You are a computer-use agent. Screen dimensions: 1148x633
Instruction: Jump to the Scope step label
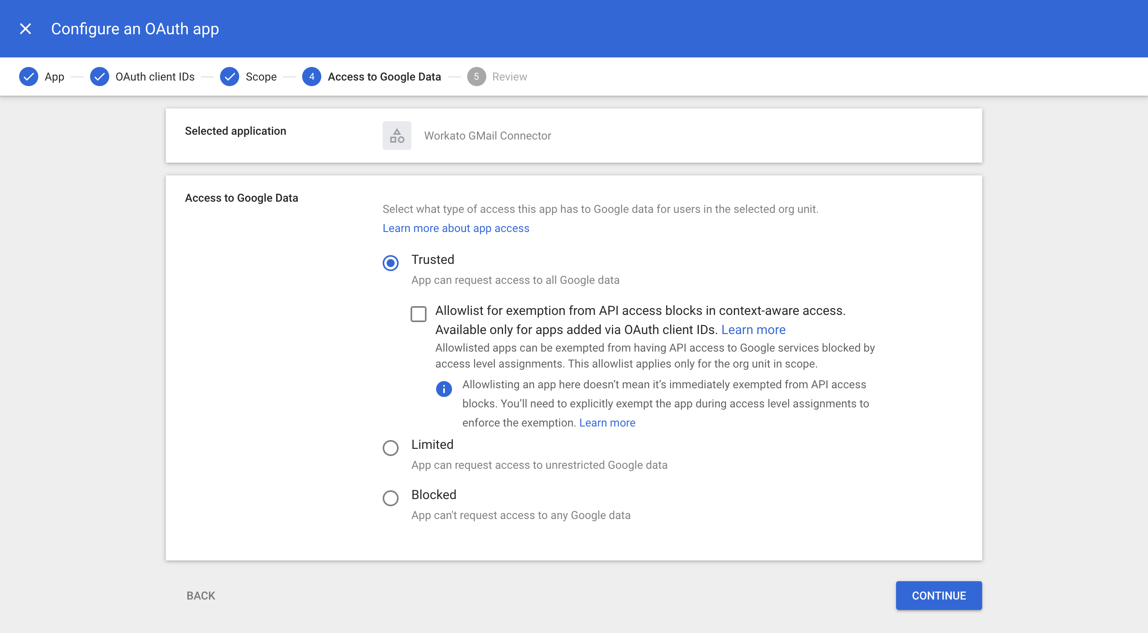(261, 77)
